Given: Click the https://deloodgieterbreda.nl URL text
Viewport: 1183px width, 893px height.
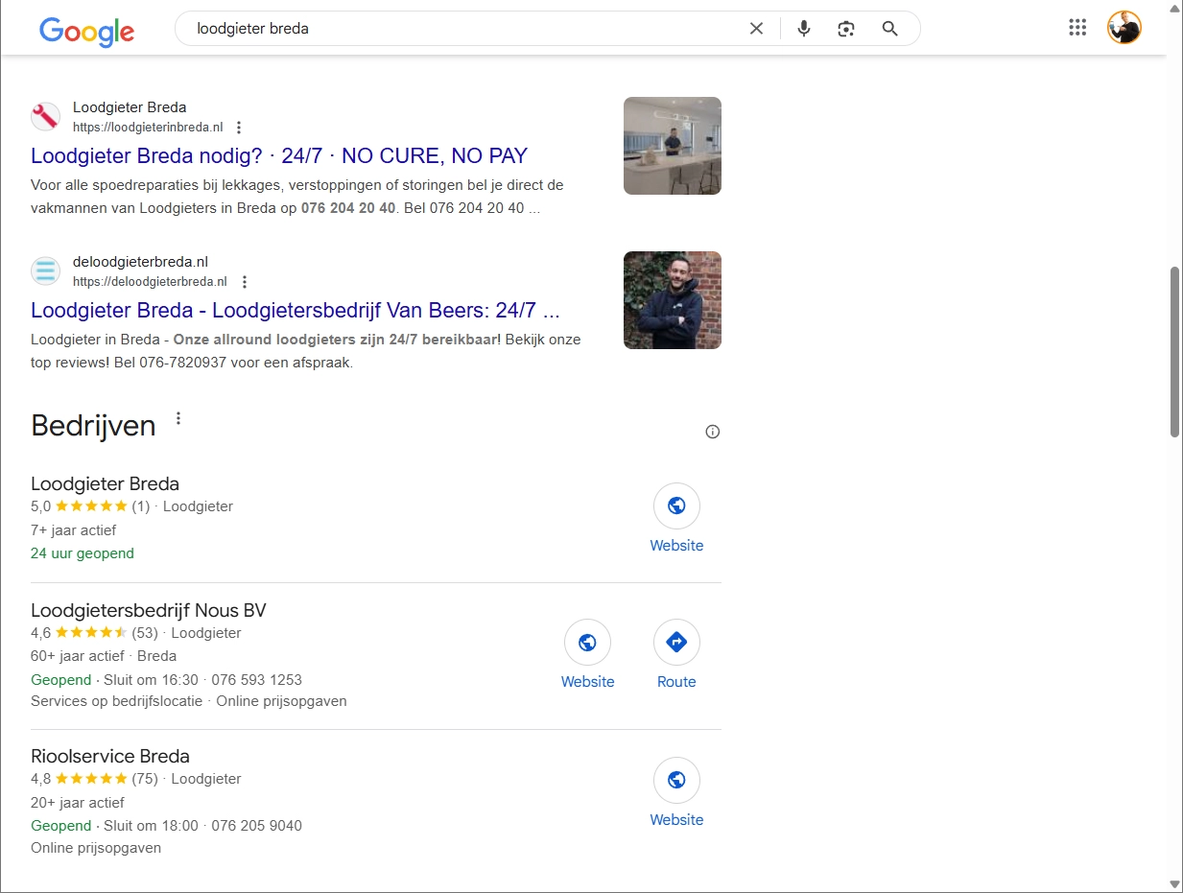Looking at the screenshot, I should [150, 282].
